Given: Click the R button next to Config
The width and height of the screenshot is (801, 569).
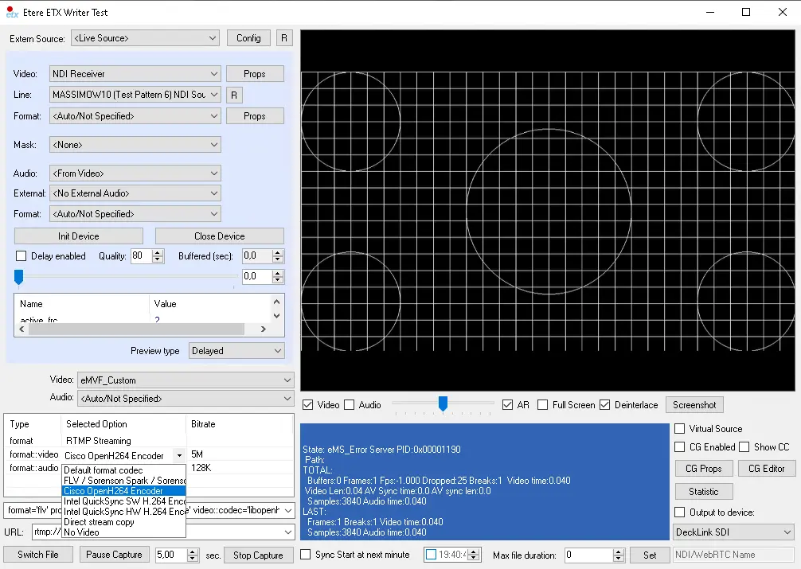Looking at the screenshot, I should (284, 38).
